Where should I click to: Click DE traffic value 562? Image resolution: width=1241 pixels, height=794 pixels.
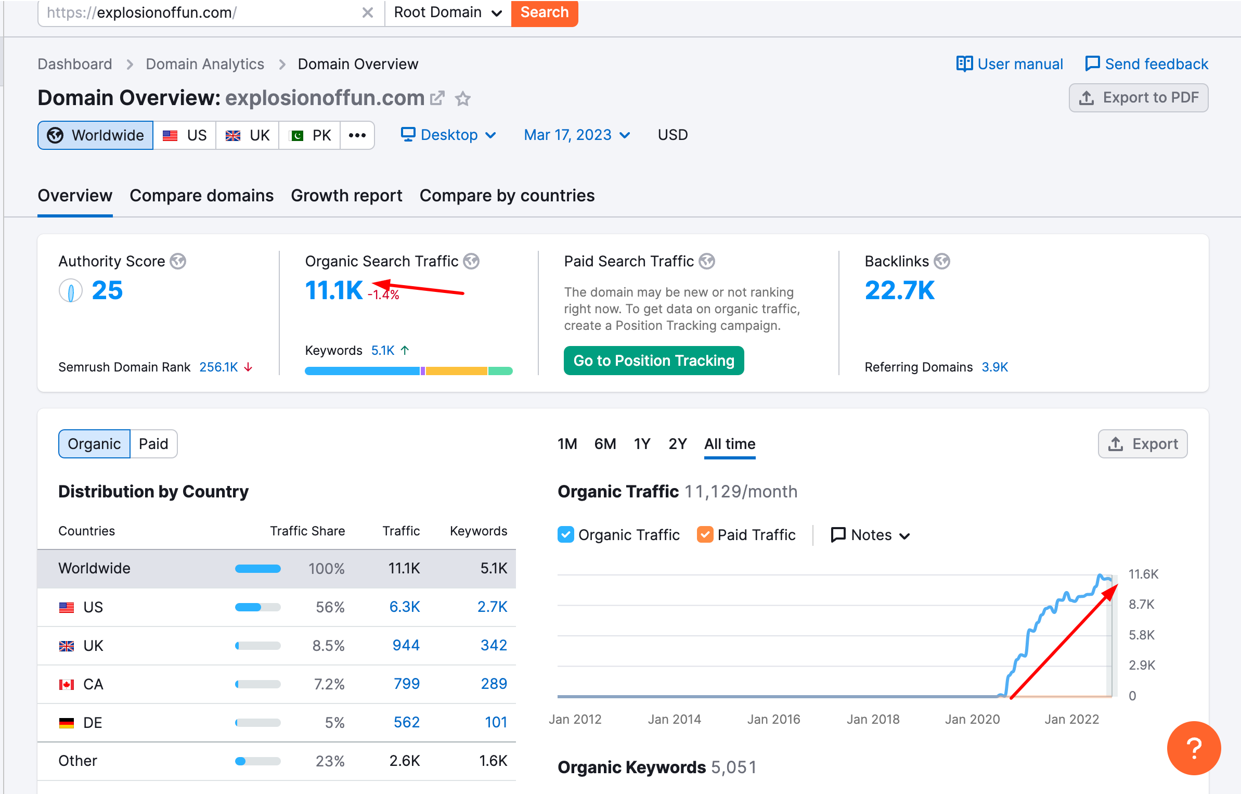click(407, 723)
